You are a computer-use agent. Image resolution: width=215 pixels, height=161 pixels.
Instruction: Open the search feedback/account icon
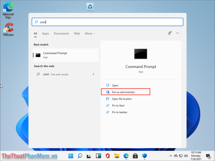[170, 33]
